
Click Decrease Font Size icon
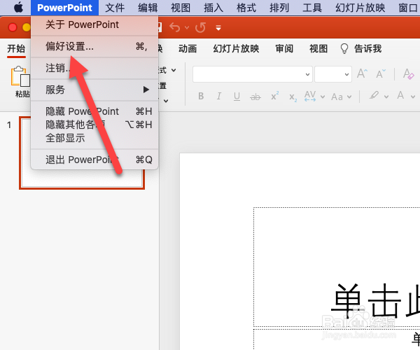click(x=381, y=73)
